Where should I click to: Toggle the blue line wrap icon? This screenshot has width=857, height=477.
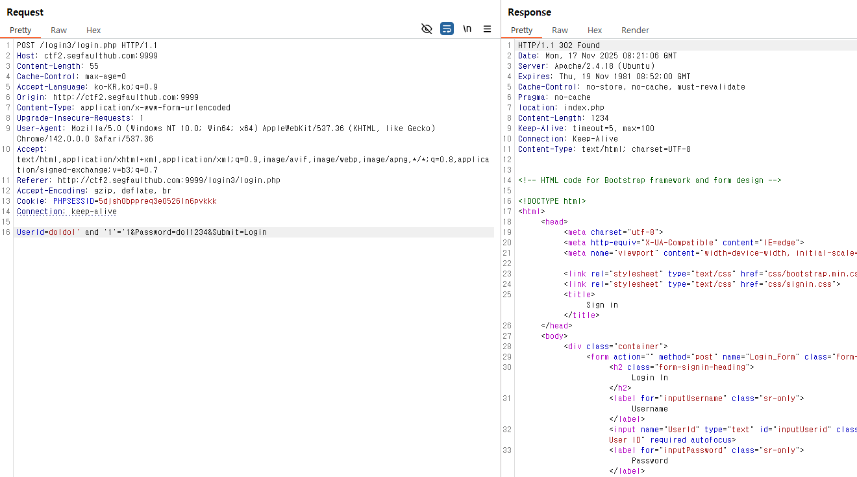tap(447, 29)
